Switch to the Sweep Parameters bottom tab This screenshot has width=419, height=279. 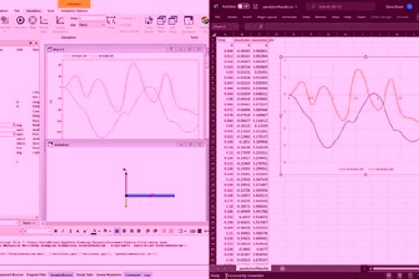point(109,275)
